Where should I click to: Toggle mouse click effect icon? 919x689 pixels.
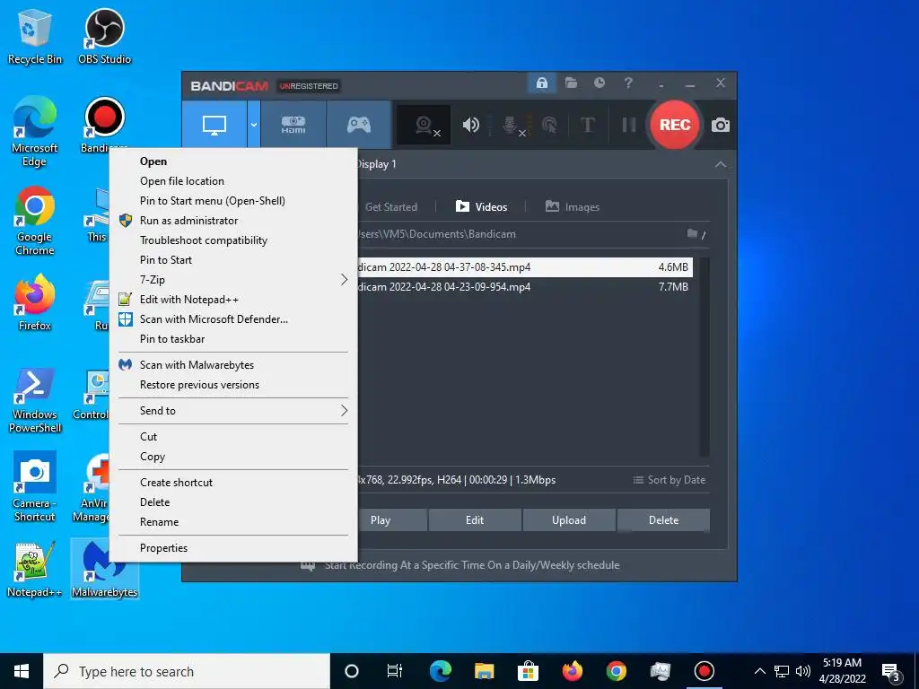(x=550, y=125)
